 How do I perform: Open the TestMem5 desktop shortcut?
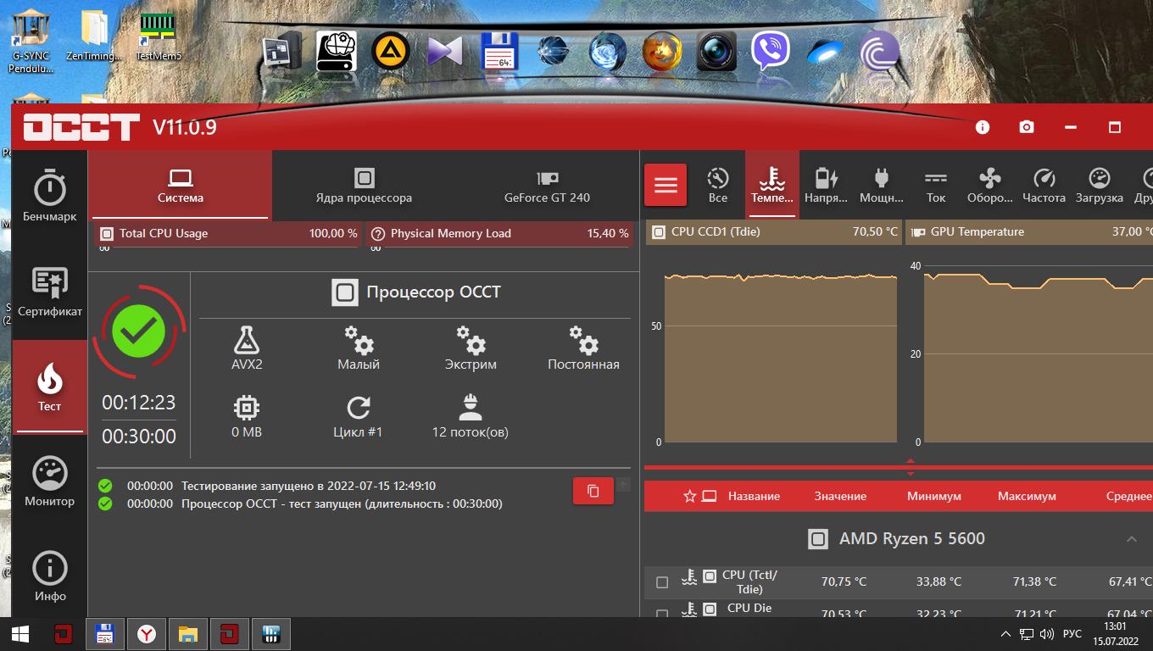pyautogui.click(x=159, y=35)
